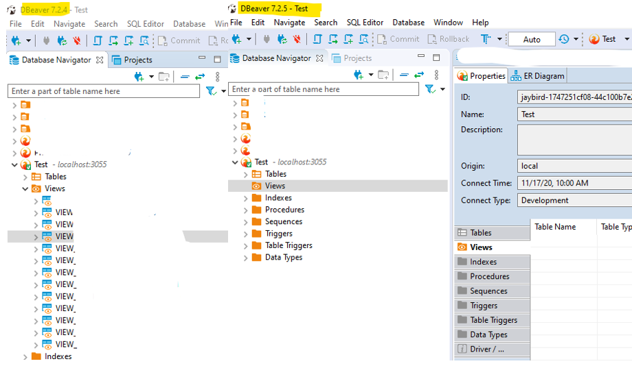Switch to Projects tab in DBeaver 7.2.4
Screen dimensions: 632x368
click(132, 60)
